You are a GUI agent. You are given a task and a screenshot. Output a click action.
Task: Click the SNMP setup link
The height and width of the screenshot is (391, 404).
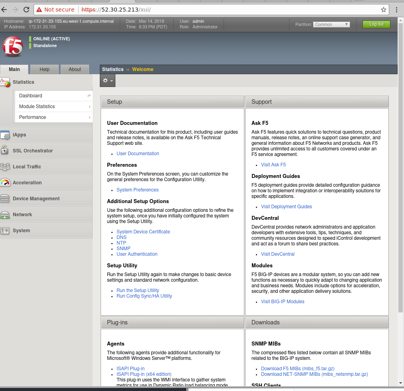coord(123,249)
